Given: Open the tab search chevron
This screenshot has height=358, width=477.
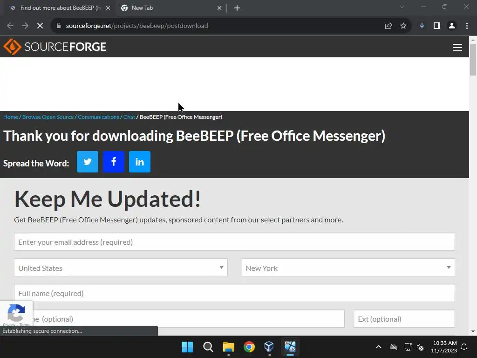Looking at the screenshot, I should (402, 7).
